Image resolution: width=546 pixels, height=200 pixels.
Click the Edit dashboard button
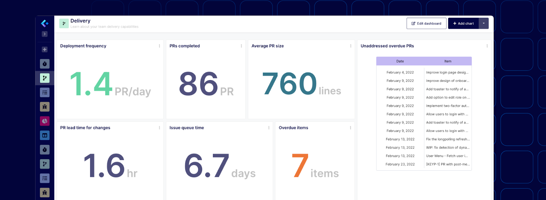pos(426,24)
